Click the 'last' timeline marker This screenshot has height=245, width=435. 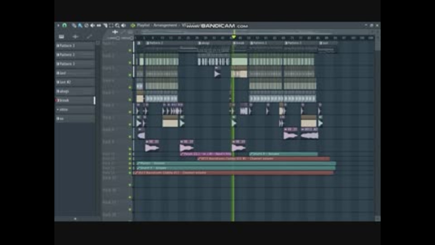324,43
